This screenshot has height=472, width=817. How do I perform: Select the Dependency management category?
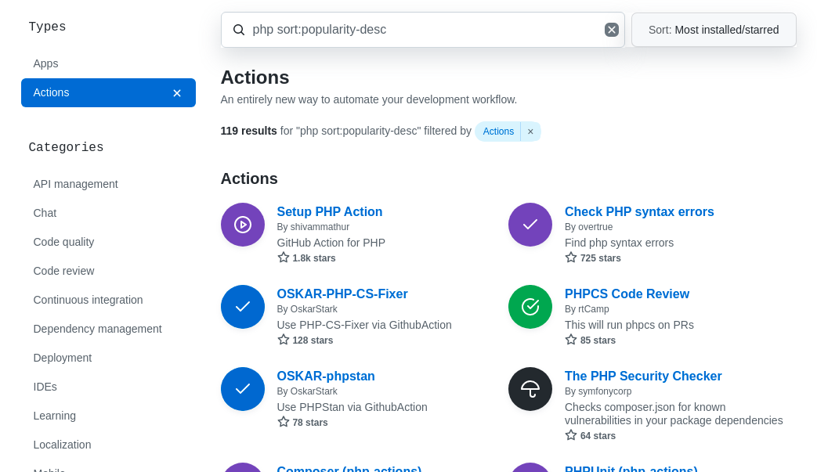coord(97,329)
